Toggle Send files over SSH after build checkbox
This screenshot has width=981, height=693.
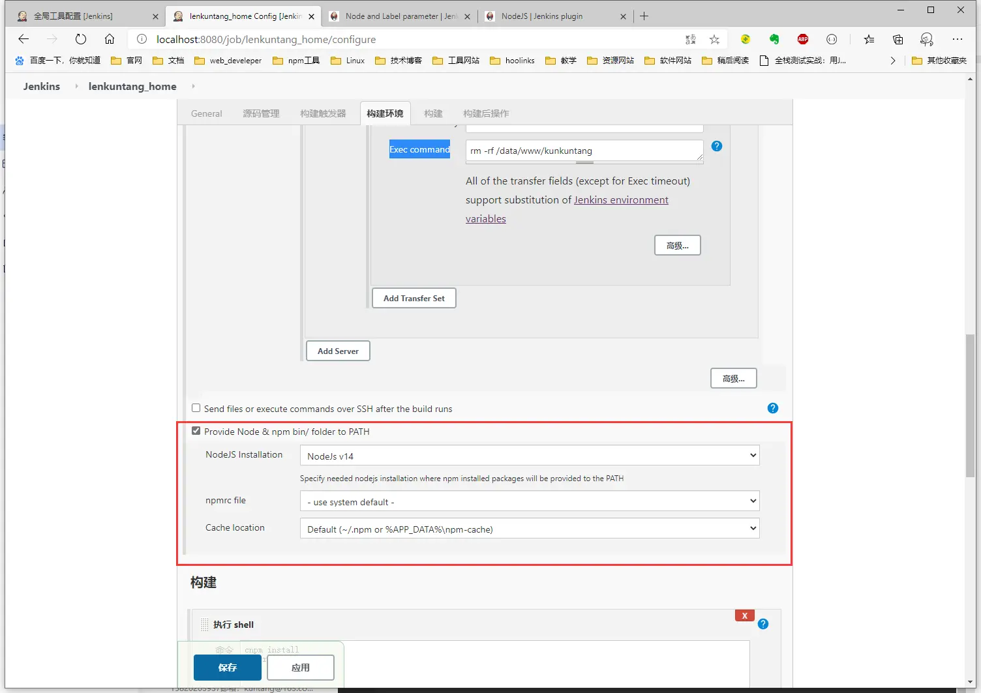pyautogui.click(x=196, y=408)
